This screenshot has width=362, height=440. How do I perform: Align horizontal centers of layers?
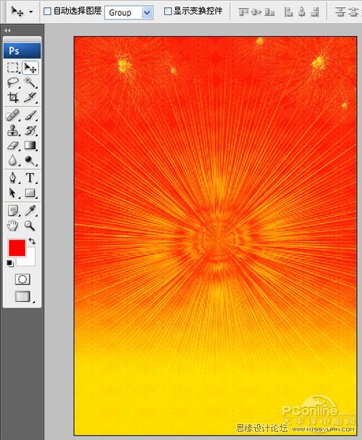tap(302, 12)
